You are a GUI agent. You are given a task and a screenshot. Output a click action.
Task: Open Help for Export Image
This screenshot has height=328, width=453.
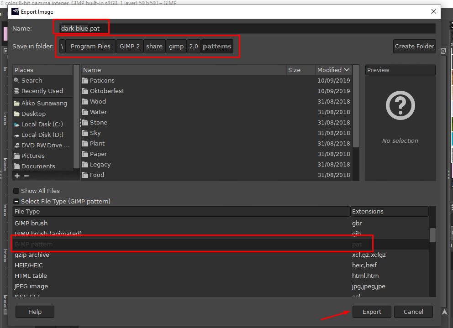(x=35, y=312)
